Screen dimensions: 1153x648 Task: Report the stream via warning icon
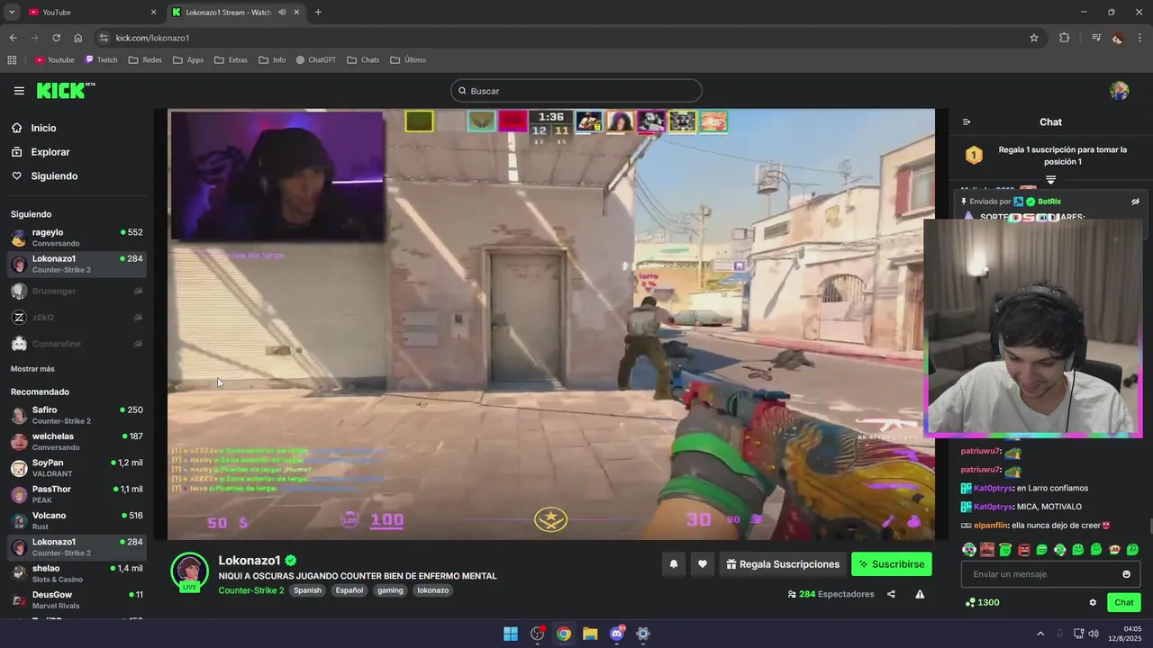coord(920,594)
